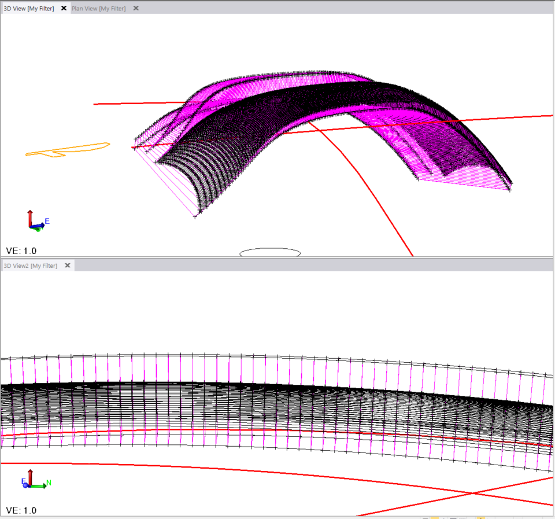Viewport: 555px width, 519px height.
Task: Click VE: 1.0 in the bottom viewport
Action: [x=21, y=510]
